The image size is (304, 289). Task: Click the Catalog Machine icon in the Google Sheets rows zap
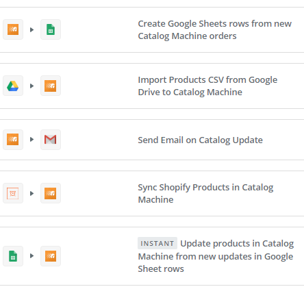coord(13,29)
